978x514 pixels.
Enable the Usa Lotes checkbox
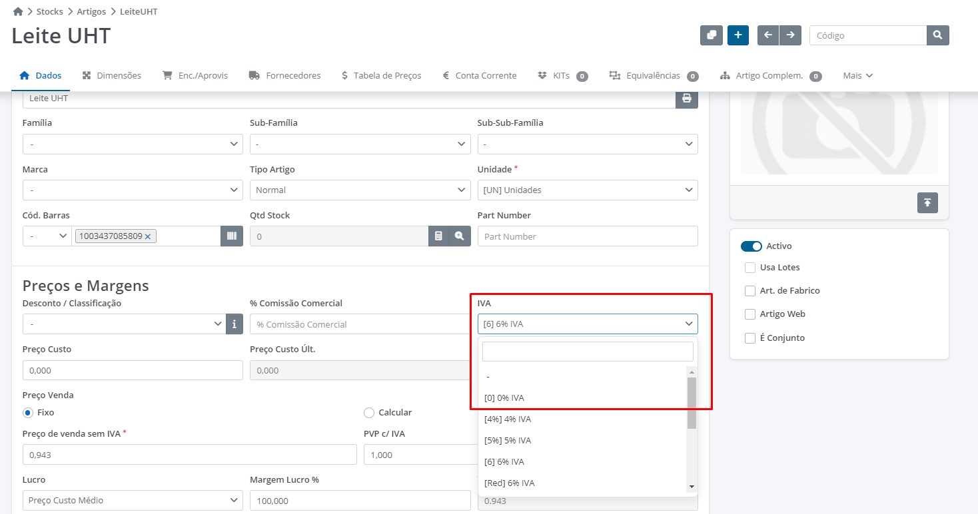[750, 267]
